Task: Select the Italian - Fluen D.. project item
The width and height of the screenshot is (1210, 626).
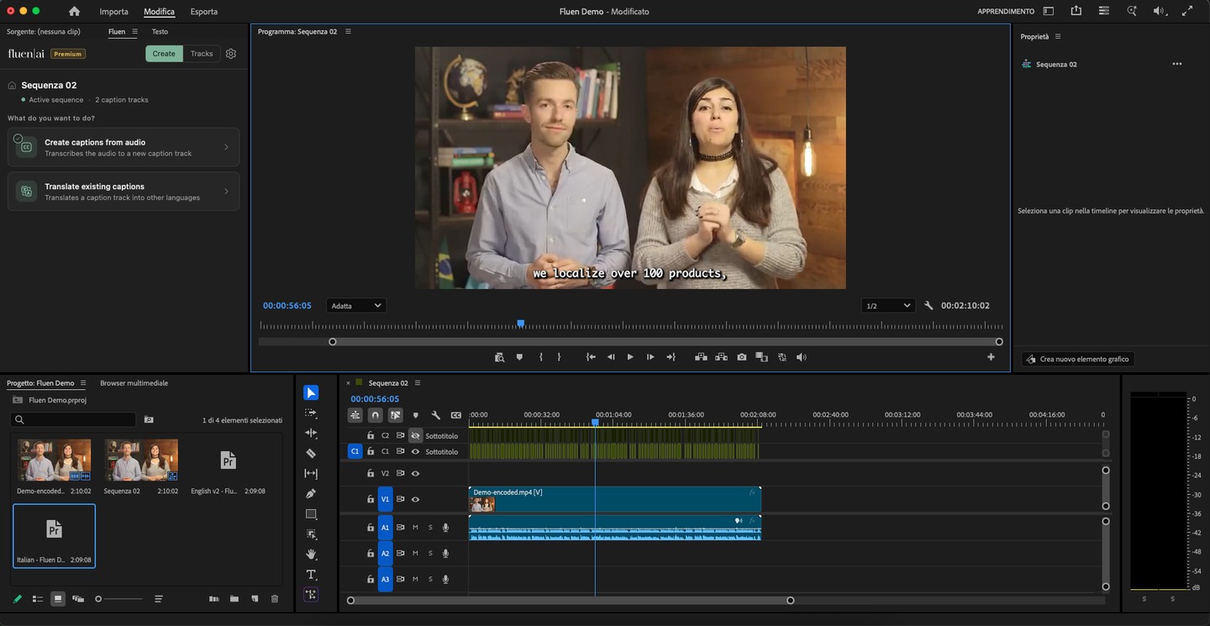Action: coord(54,536)
